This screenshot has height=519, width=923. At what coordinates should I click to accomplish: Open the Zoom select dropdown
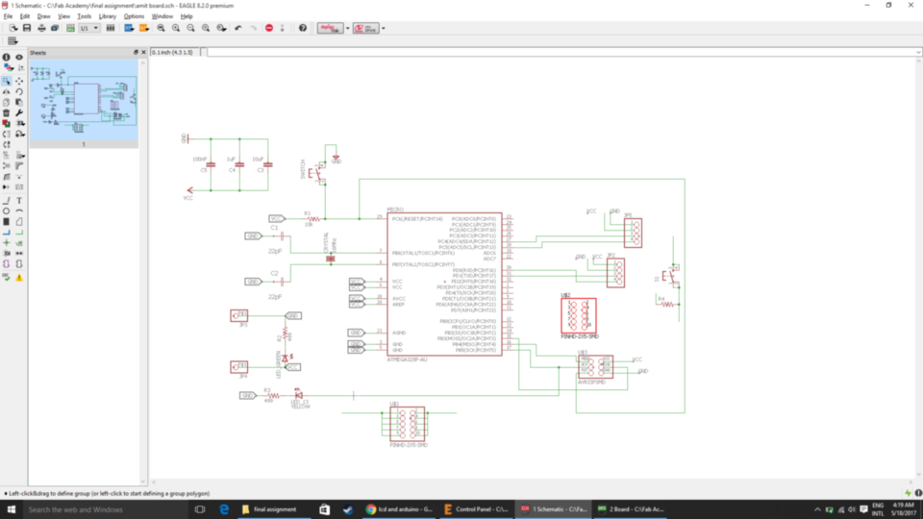(221, 28)
